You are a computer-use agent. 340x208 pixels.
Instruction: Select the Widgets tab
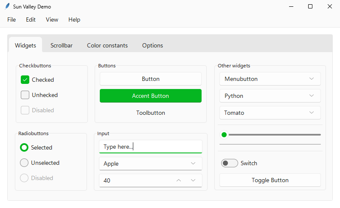point(25,45)
